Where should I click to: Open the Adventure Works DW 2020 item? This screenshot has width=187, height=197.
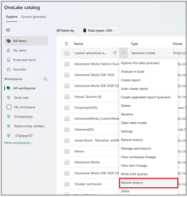[94, 75]
